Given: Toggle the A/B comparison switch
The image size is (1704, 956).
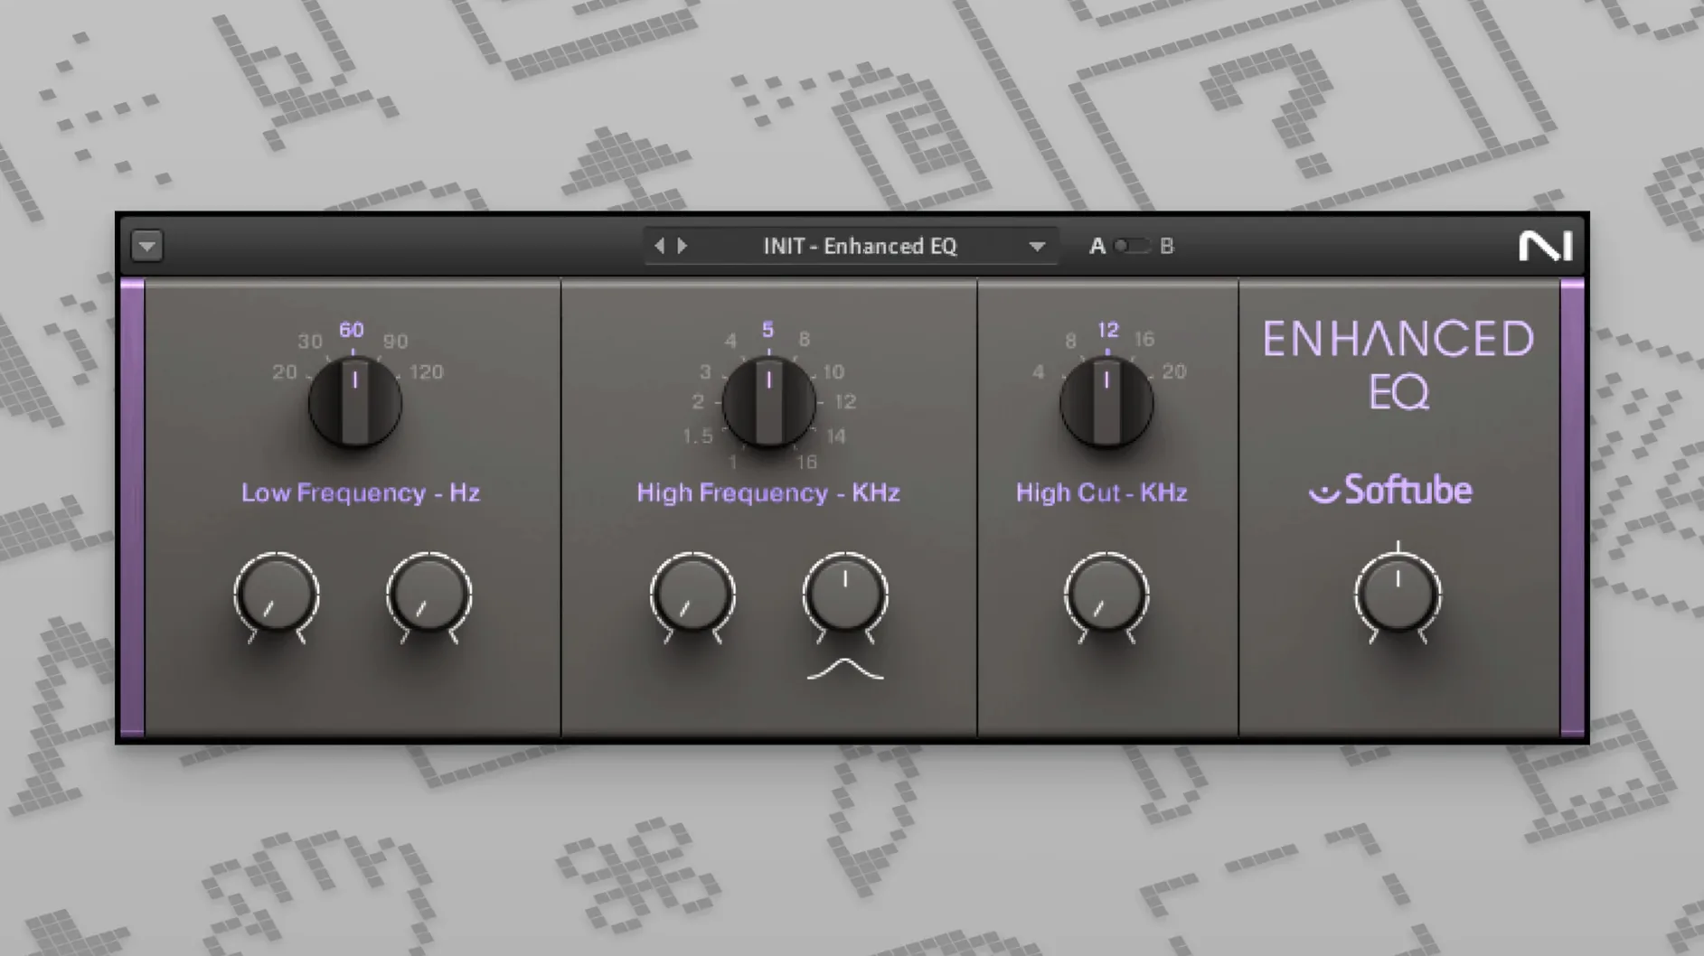Looking at the screenshot, I should tap(1131, 246).
